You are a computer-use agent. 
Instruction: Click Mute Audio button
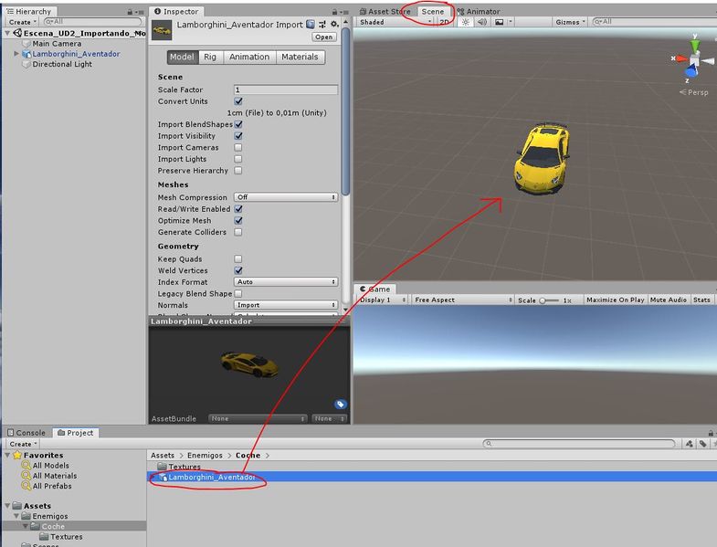click(x=668, y=300)
